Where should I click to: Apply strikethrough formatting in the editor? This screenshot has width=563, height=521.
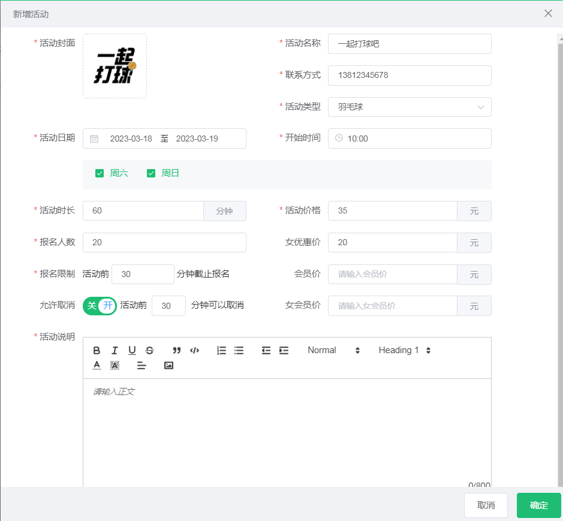(149, 350)
